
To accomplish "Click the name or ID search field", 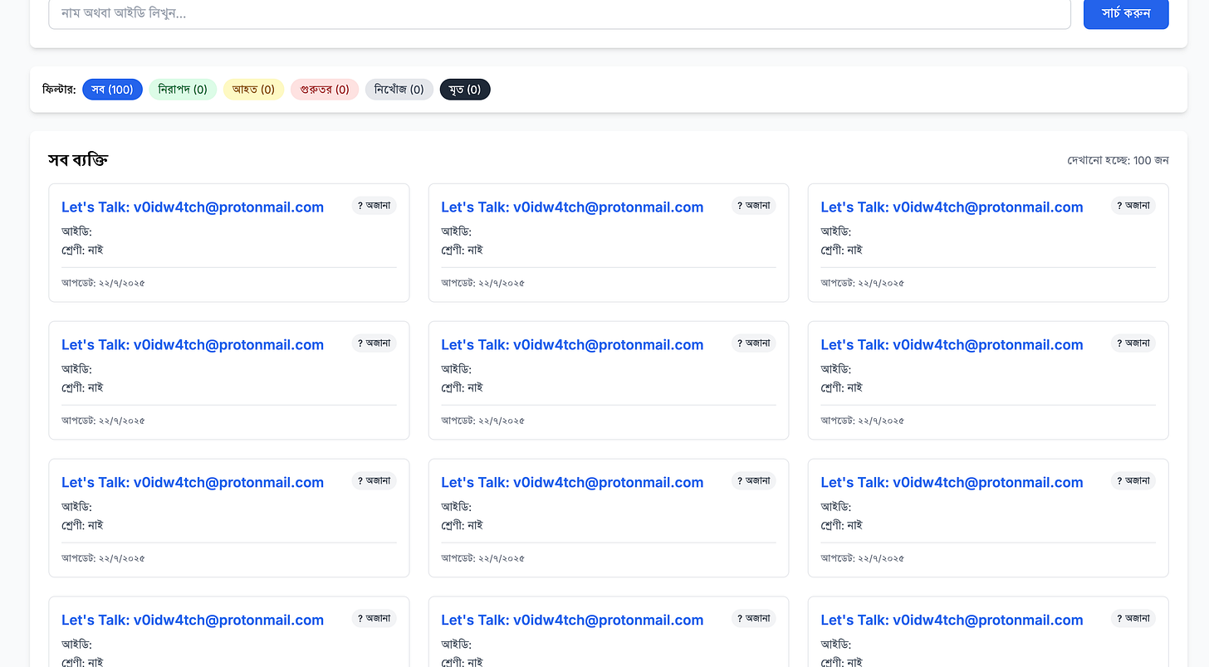I will click(x=560, y=13).
